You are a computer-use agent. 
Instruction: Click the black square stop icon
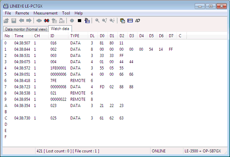click(x=79, y=21)
